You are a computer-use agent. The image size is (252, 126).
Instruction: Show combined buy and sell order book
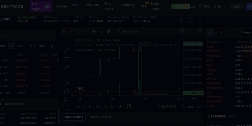coord(210,32)
